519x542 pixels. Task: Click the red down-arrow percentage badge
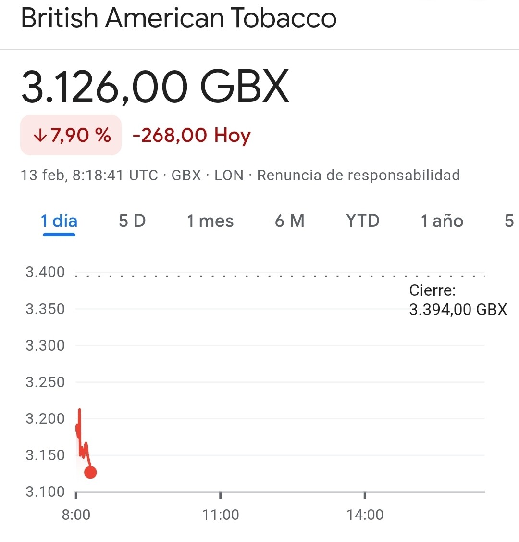pyautogui.click(x=71, y=135)
